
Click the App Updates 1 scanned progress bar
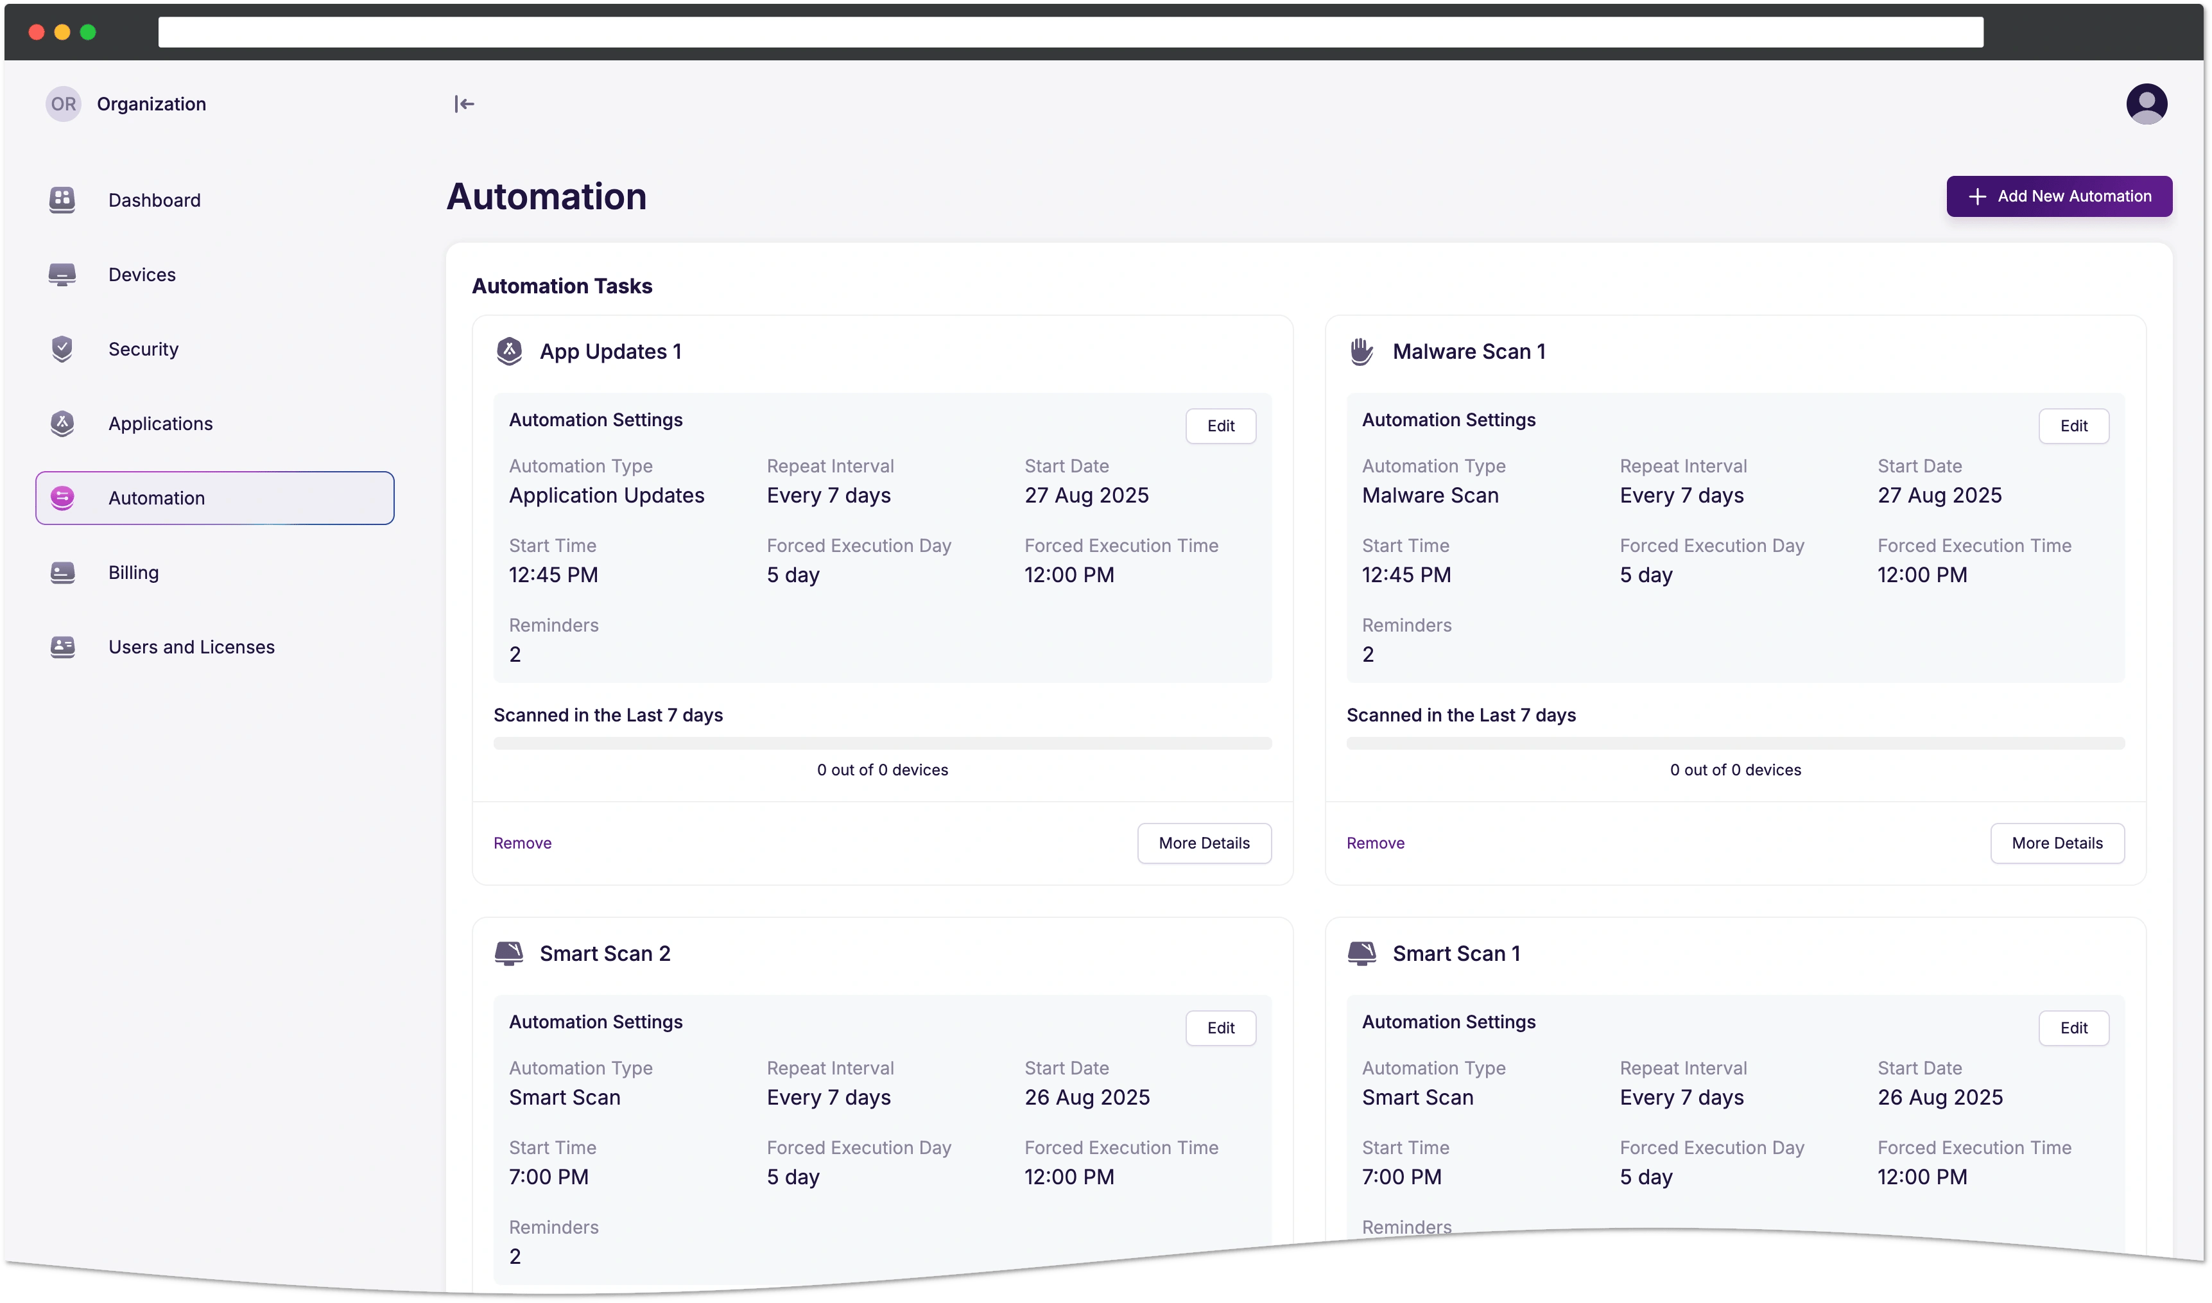(x=881, y=744)
